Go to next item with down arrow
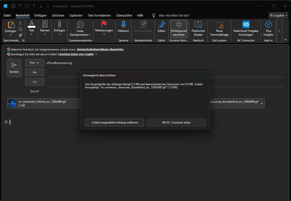The width and height of the screenshot is (291, 201). [x=41, y=6]
